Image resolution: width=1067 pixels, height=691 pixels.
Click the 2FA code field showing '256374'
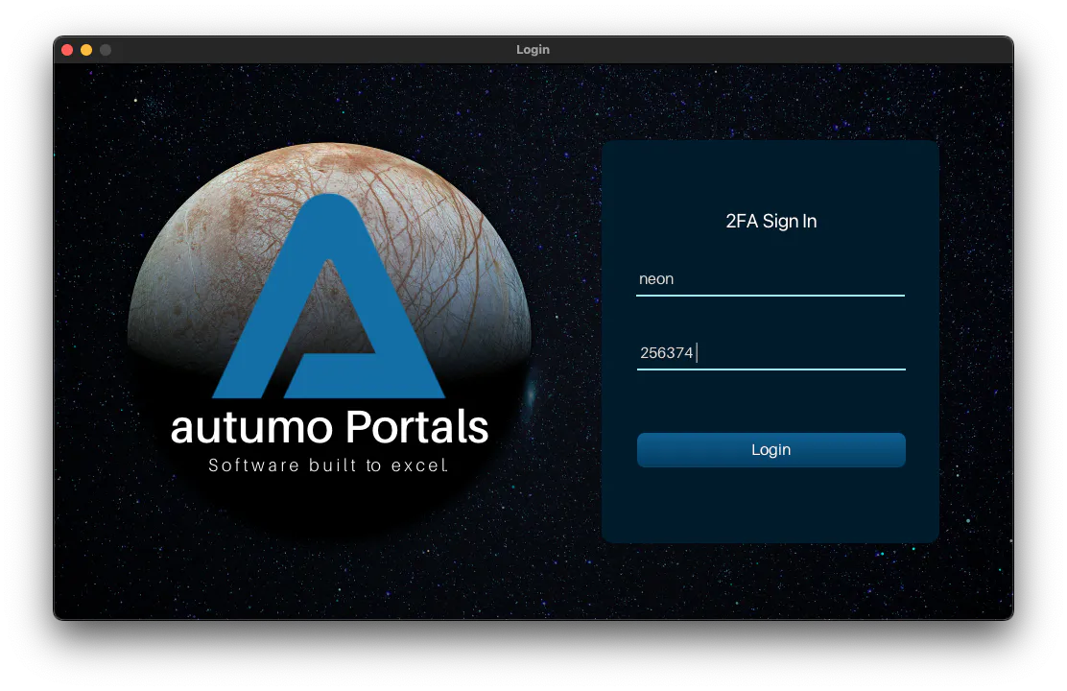(771, 353)
